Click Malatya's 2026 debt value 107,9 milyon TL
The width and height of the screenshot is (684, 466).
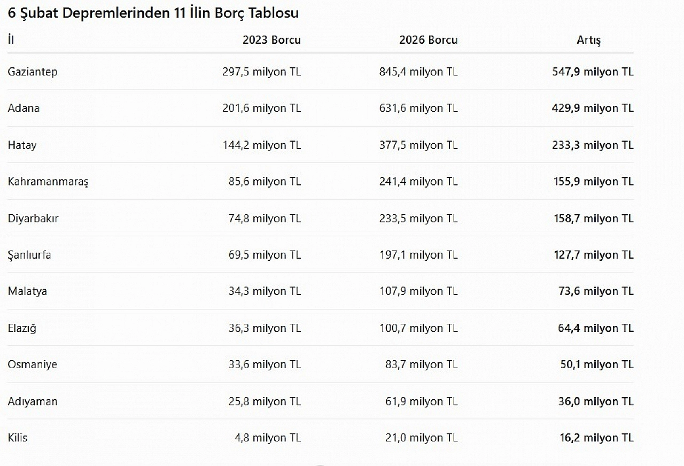418,291
